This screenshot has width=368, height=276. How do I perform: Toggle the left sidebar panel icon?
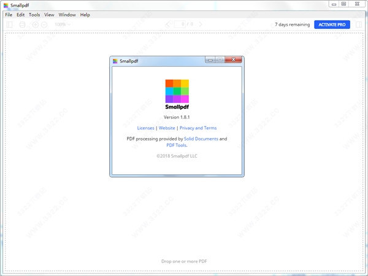(x=9, y=25)
